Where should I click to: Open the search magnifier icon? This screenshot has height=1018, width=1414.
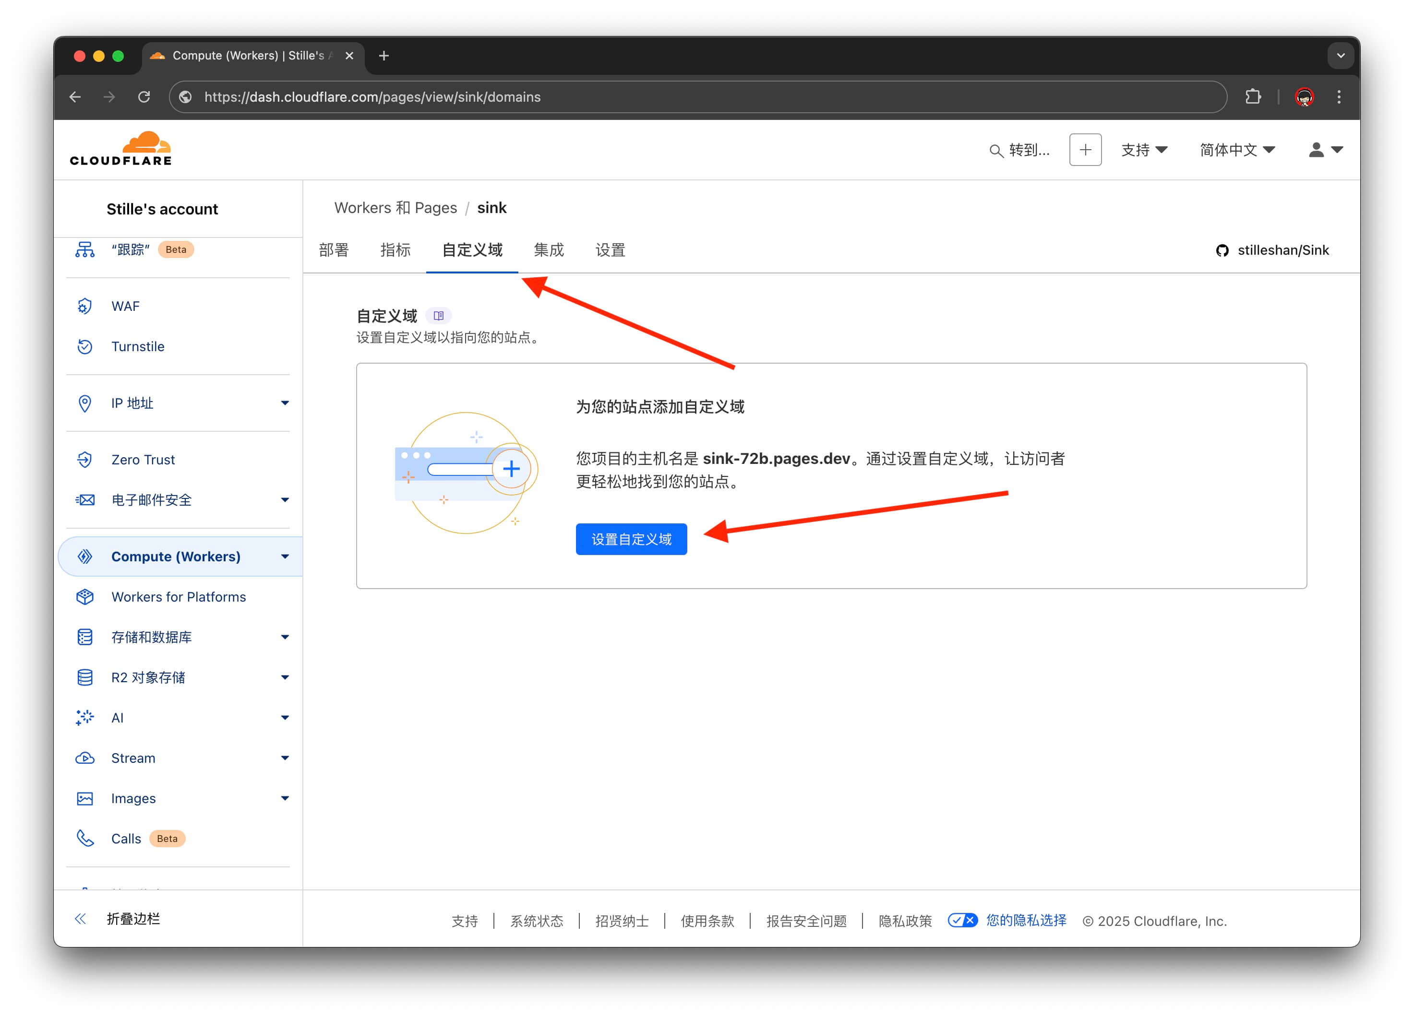pyautogui.click(x=995, y=151)
